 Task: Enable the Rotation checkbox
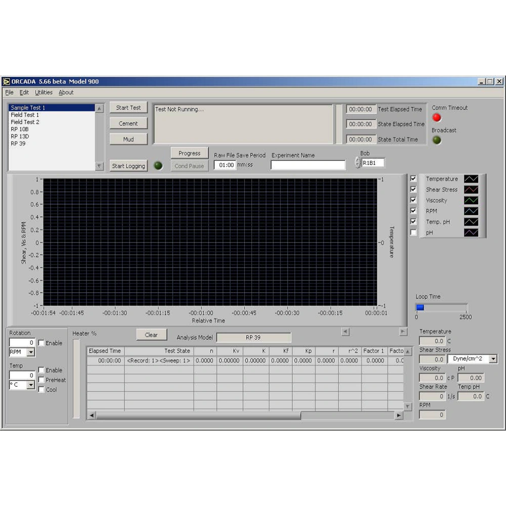click(x=41, y=343)
